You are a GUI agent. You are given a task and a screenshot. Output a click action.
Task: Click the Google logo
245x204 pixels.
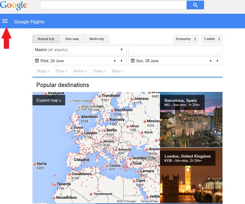[13, 5]
